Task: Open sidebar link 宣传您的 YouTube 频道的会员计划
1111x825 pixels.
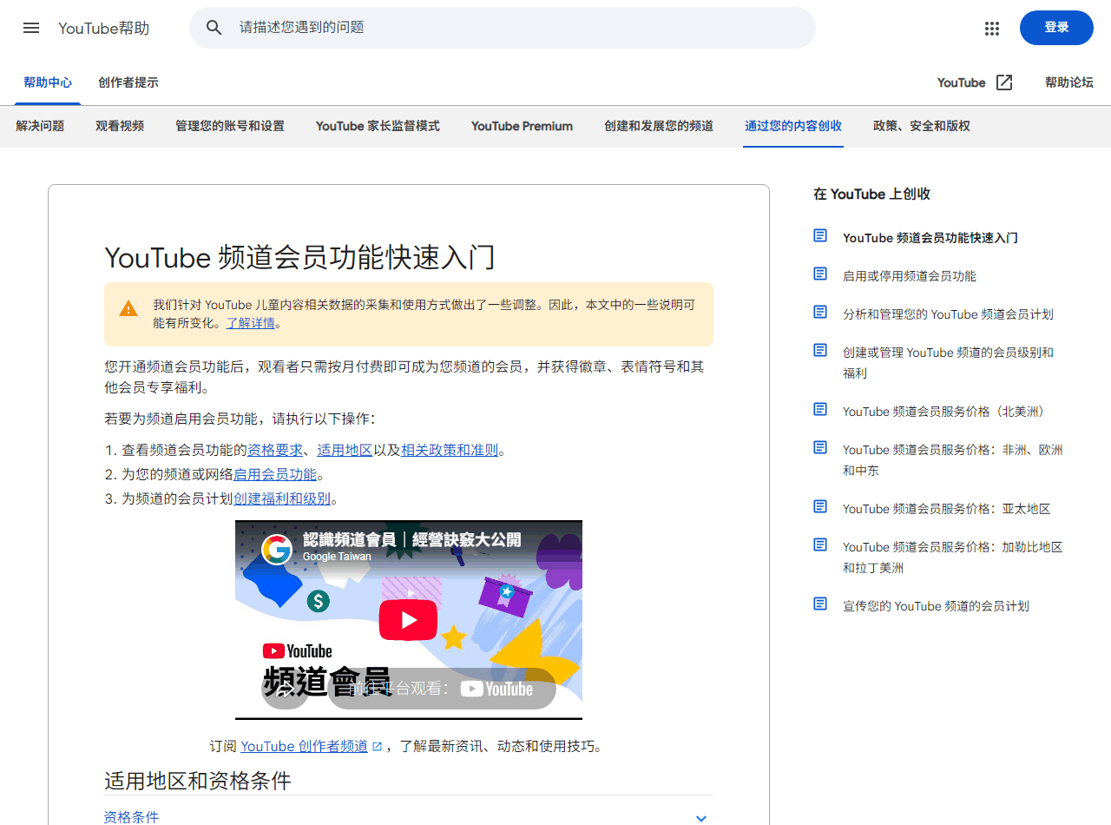Action: click(x=936, y=606)
